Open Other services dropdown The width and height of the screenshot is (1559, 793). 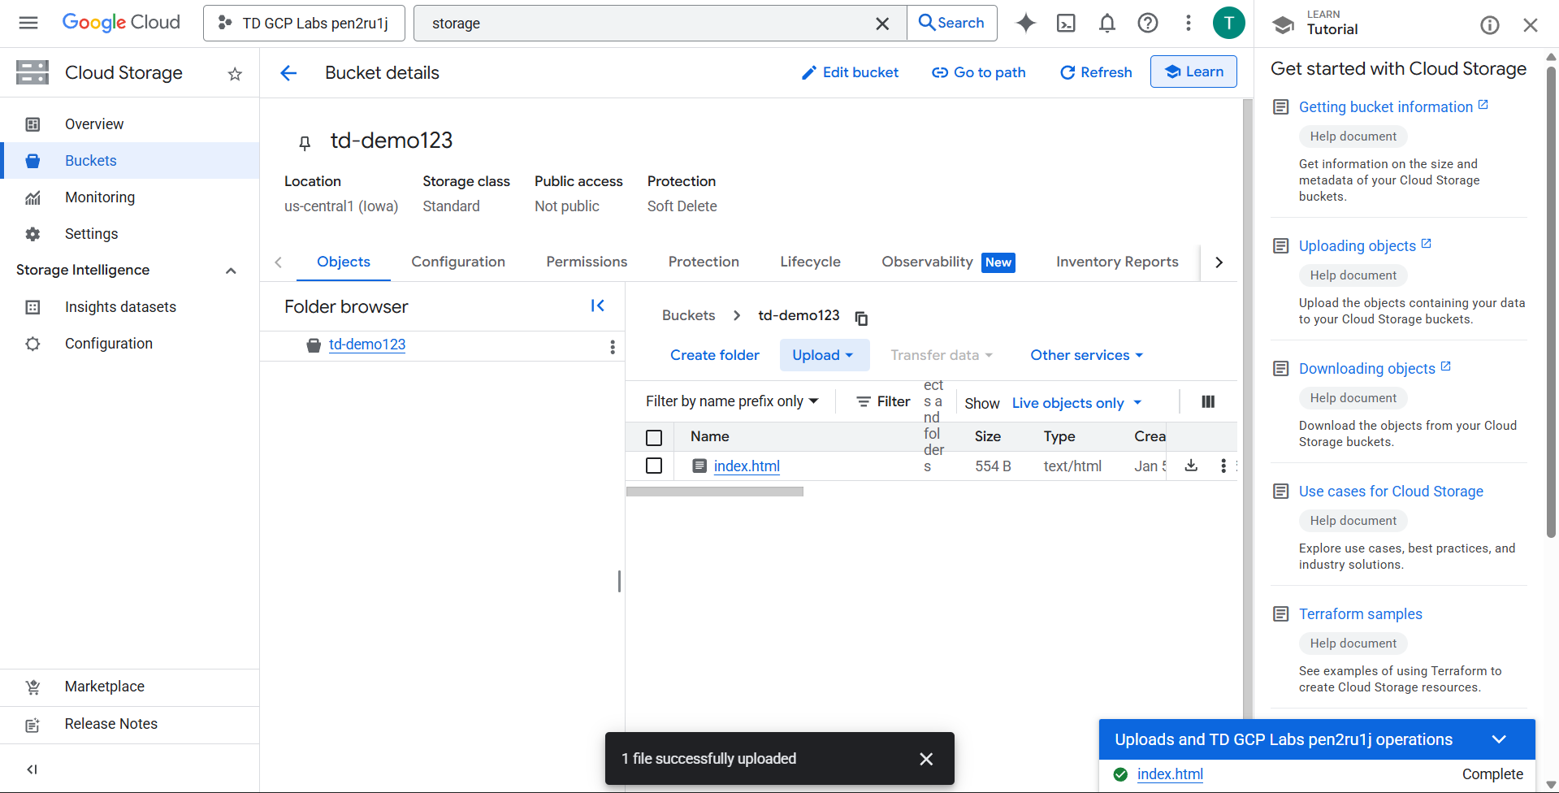click(1086, 355)
